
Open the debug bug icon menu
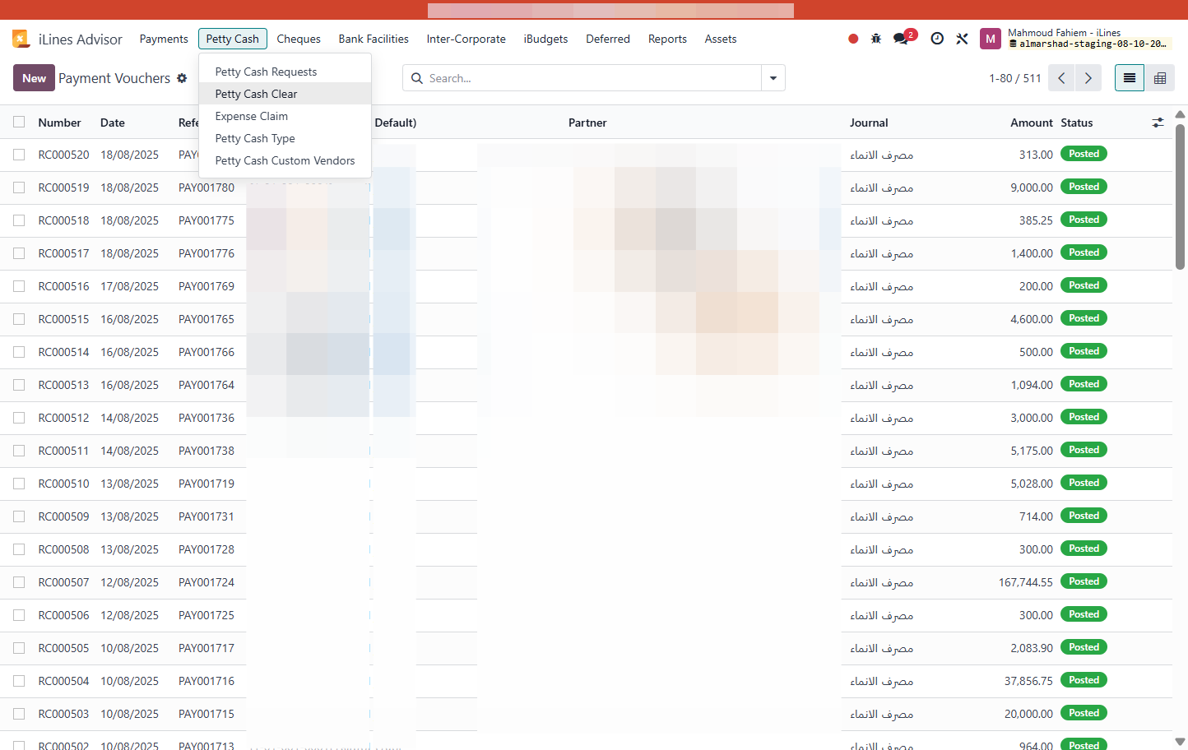876,39
